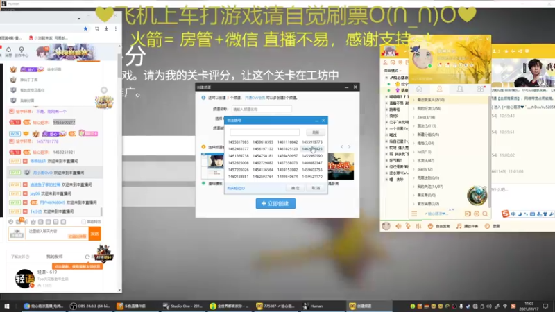Viewport: 555px width, 312px height.
Task: Select the basic template radio button
Action: point(203,183)
